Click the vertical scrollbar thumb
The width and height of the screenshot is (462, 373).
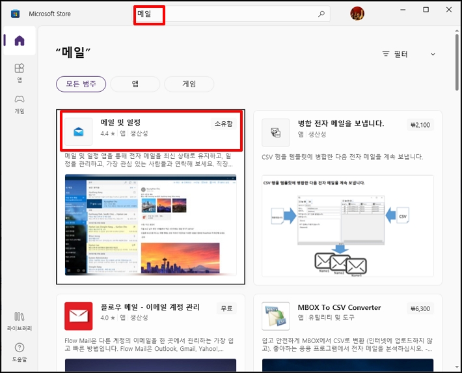457,62
